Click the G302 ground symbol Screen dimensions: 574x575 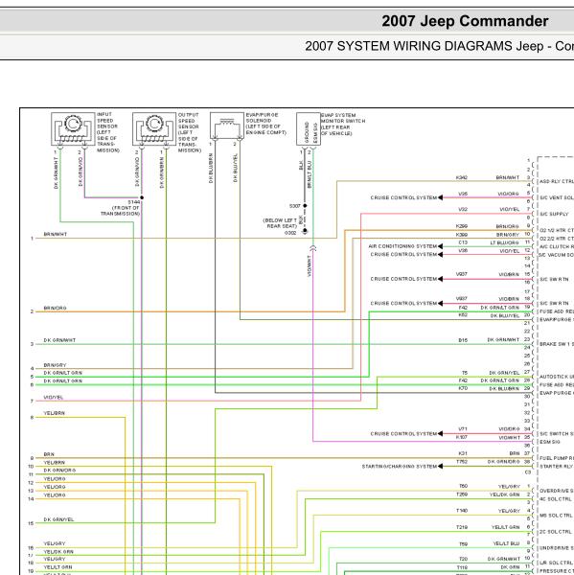(x=305, y=231)
